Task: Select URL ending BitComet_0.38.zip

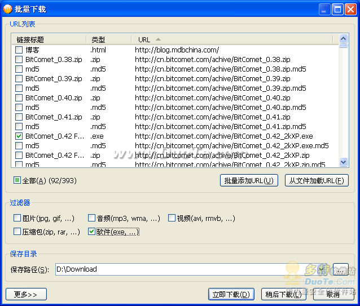Action: click(x=213, y=59)
